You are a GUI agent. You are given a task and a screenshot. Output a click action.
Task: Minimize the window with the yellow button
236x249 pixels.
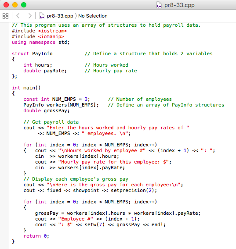pyautogui.click(x=15, y=5)
